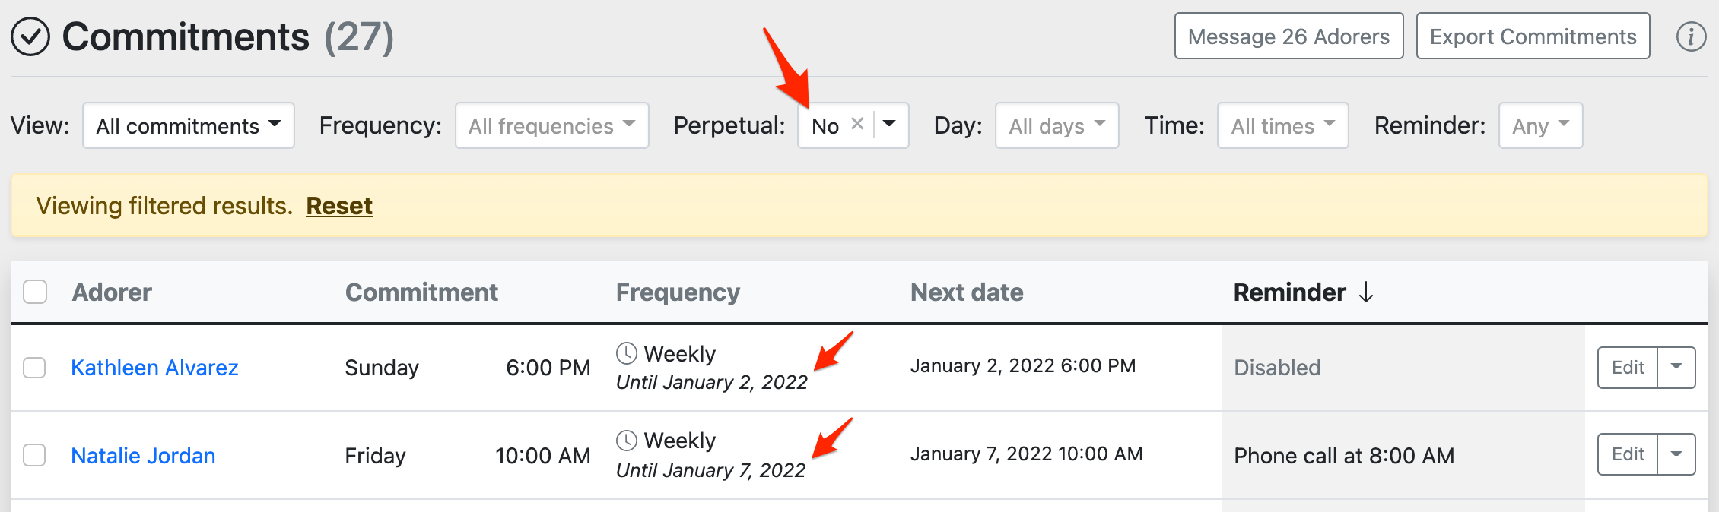This screenshot has height=512, width=1719.
Task: Check the box for Kathleen Alvarez
Action: pos(34,368)
